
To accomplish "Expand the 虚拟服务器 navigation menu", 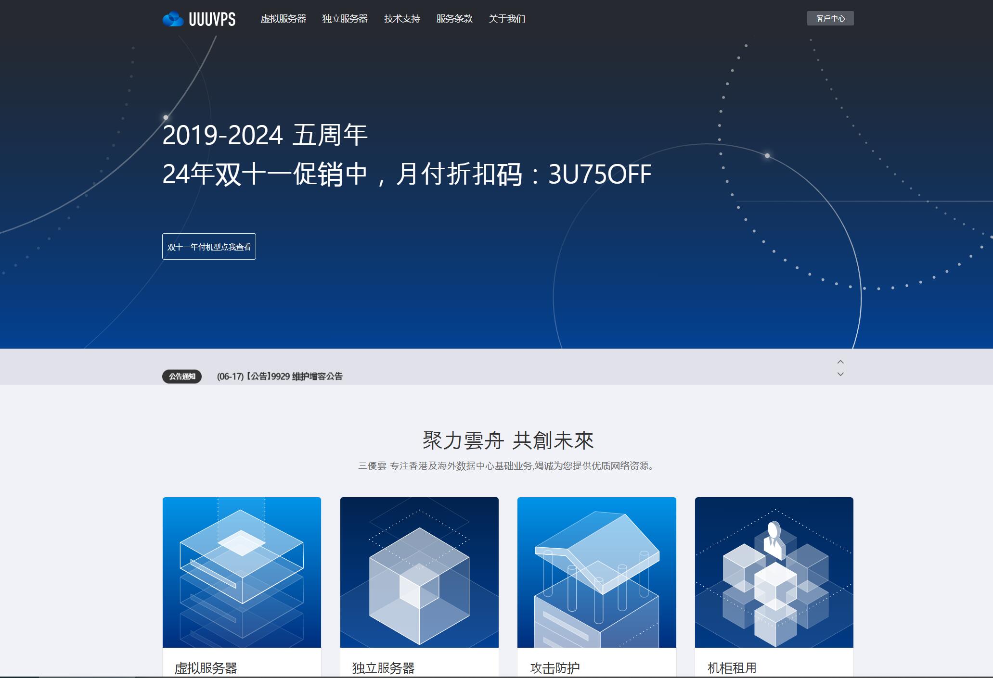I will (x=284, y=19).
